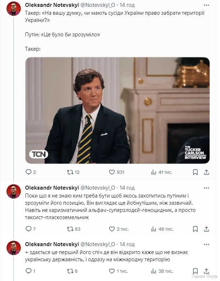The image size is (220, 281).
Task: Open more options on second tweet
Action: click(x=206, y=188)
